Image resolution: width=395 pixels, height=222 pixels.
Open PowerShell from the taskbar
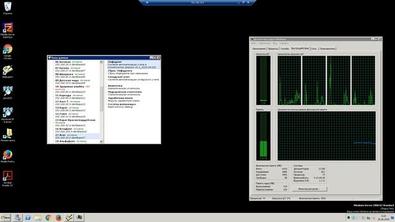tap(28, 218)
